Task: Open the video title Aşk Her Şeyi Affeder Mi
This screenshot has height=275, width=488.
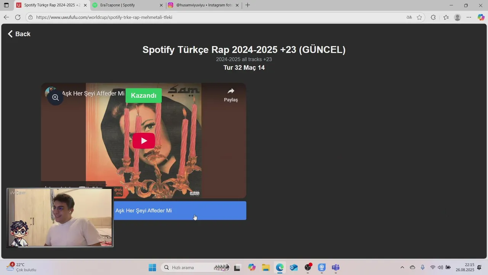Action: (93, 94)
